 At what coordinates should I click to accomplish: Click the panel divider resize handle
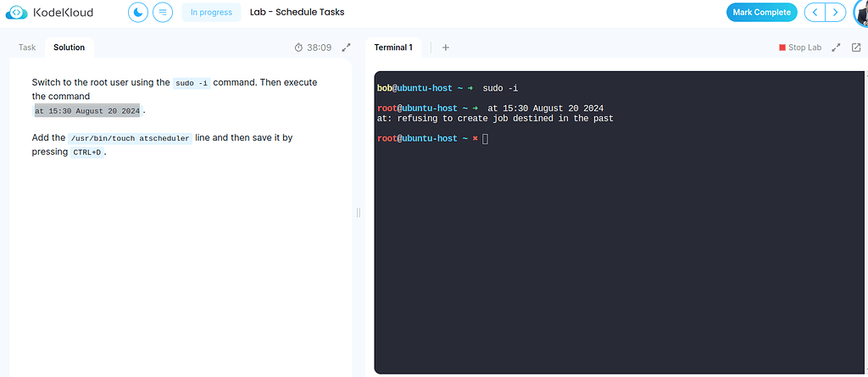pos(359,213)
